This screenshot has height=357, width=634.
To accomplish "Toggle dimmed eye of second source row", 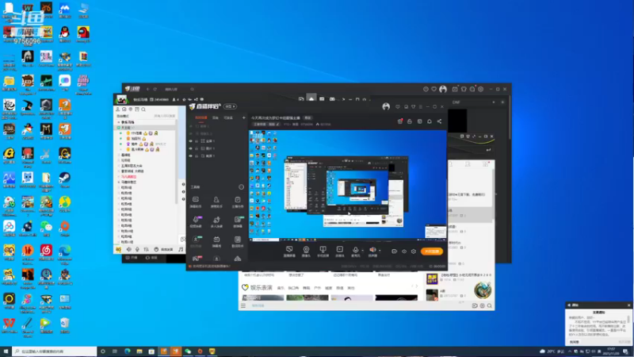I will click(x=191, y=133).
